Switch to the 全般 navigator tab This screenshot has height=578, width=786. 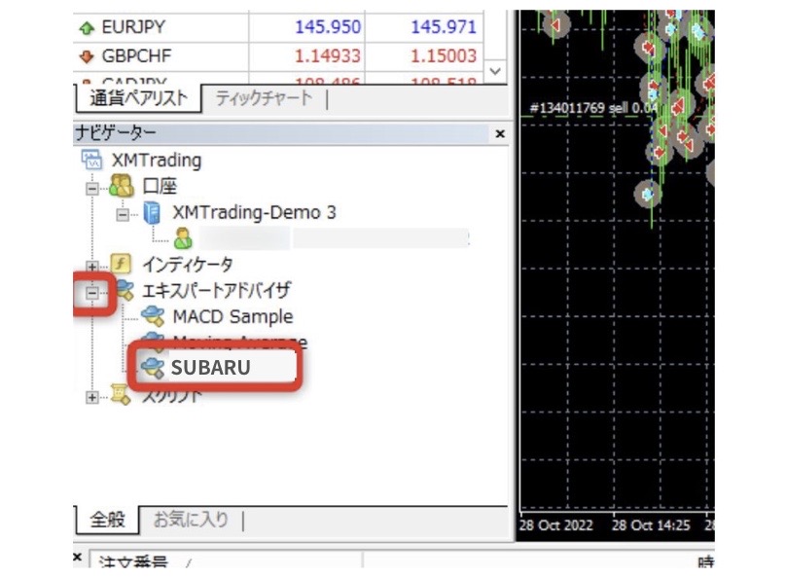coord(107,520)
